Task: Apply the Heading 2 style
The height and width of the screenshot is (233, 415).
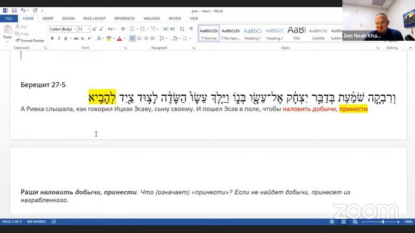Action: (x=274, y=34)
